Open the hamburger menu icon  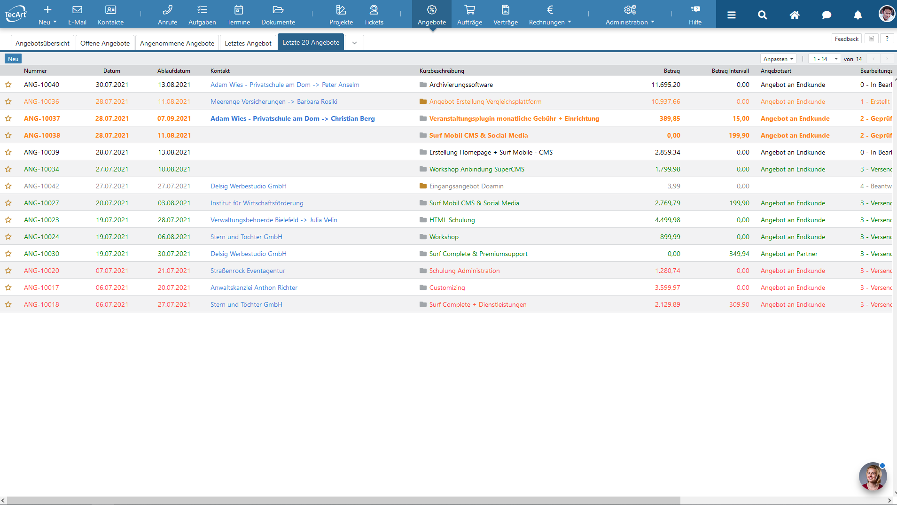pyautogui.click(x=731, y=15)
